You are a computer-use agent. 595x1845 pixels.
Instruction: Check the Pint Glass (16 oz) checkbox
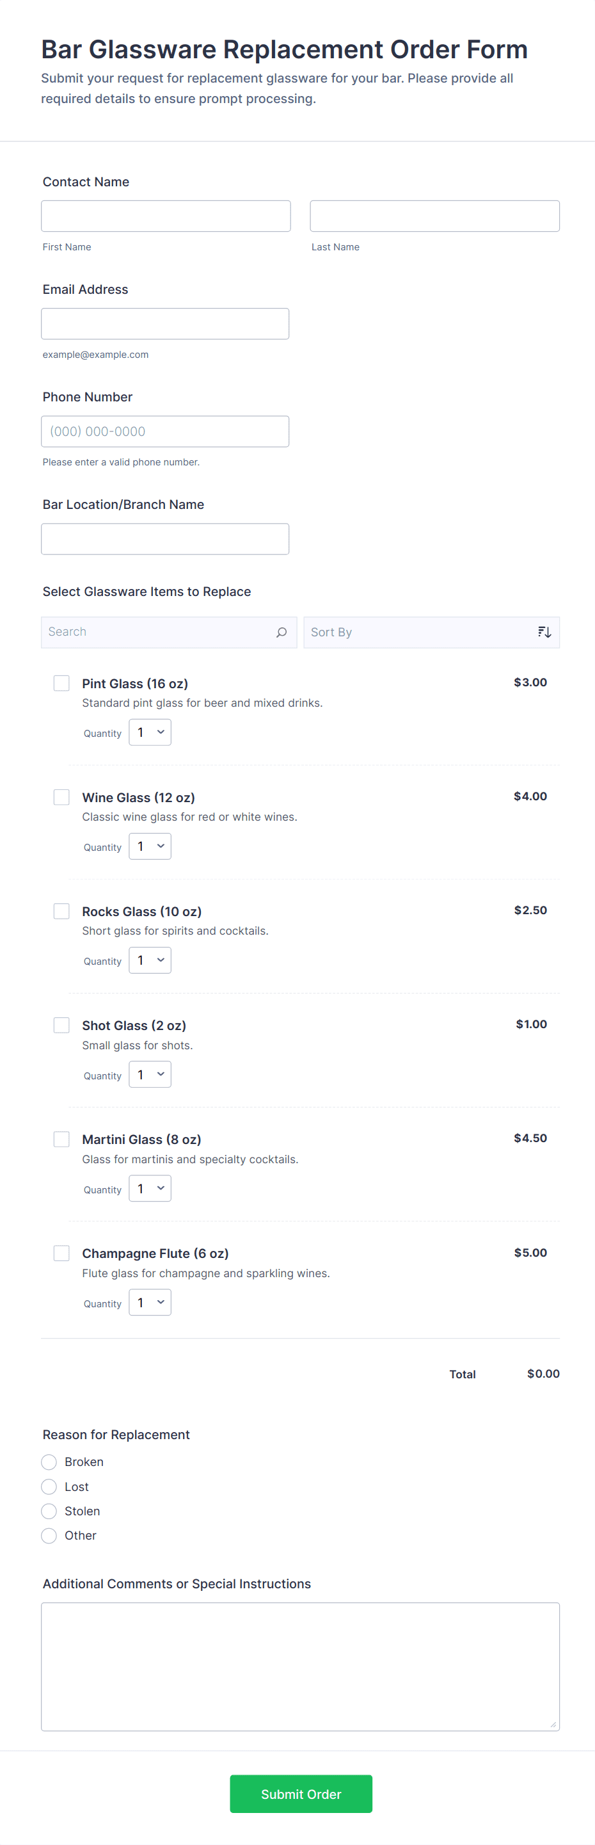(x=61, y=683)
